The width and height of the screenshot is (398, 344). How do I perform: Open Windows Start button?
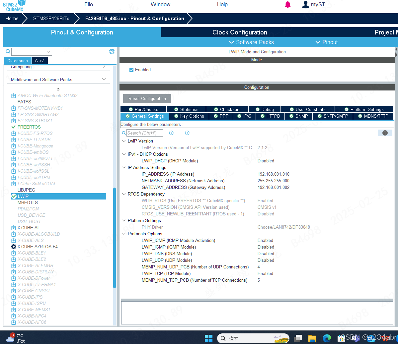(208, 338)
